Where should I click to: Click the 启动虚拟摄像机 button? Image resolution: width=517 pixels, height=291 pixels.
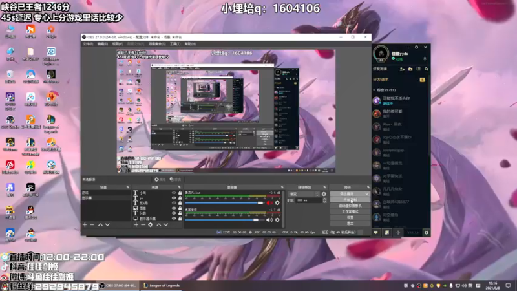(350, 206)
